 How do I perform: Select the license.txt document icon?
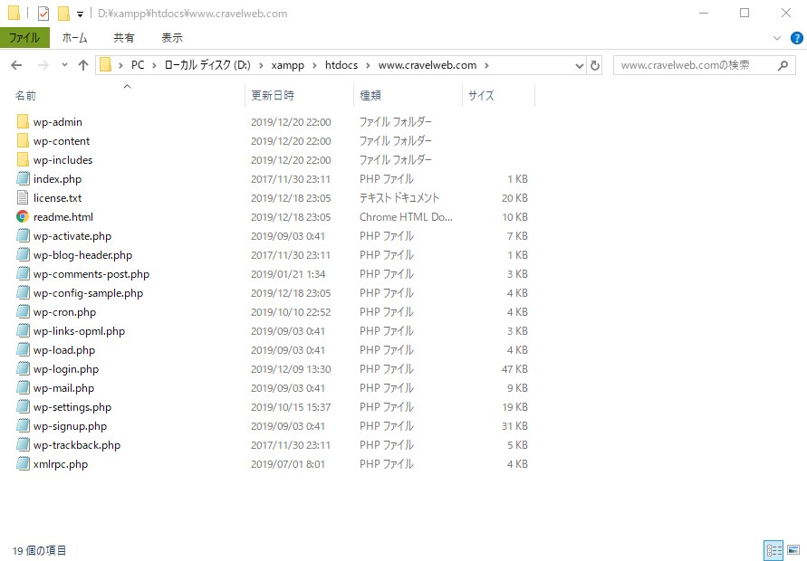tap(23, 198)
